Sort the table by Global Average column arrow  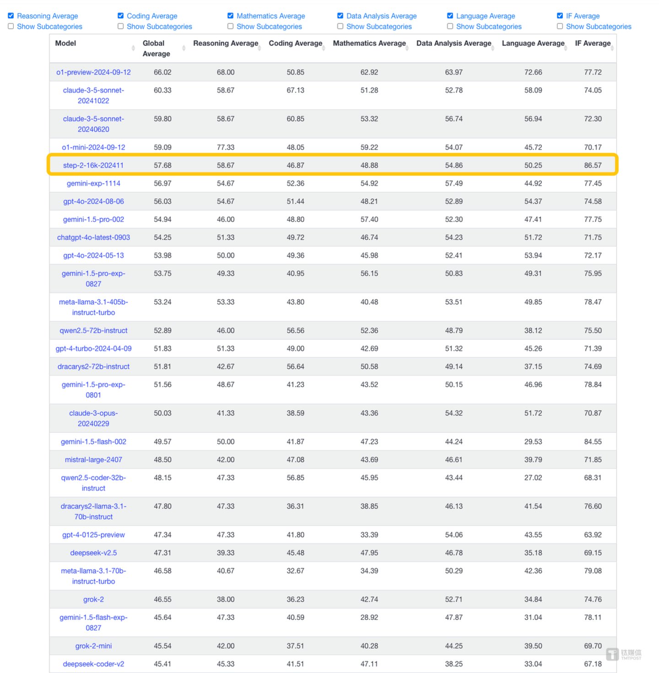(x=183, y=48)
